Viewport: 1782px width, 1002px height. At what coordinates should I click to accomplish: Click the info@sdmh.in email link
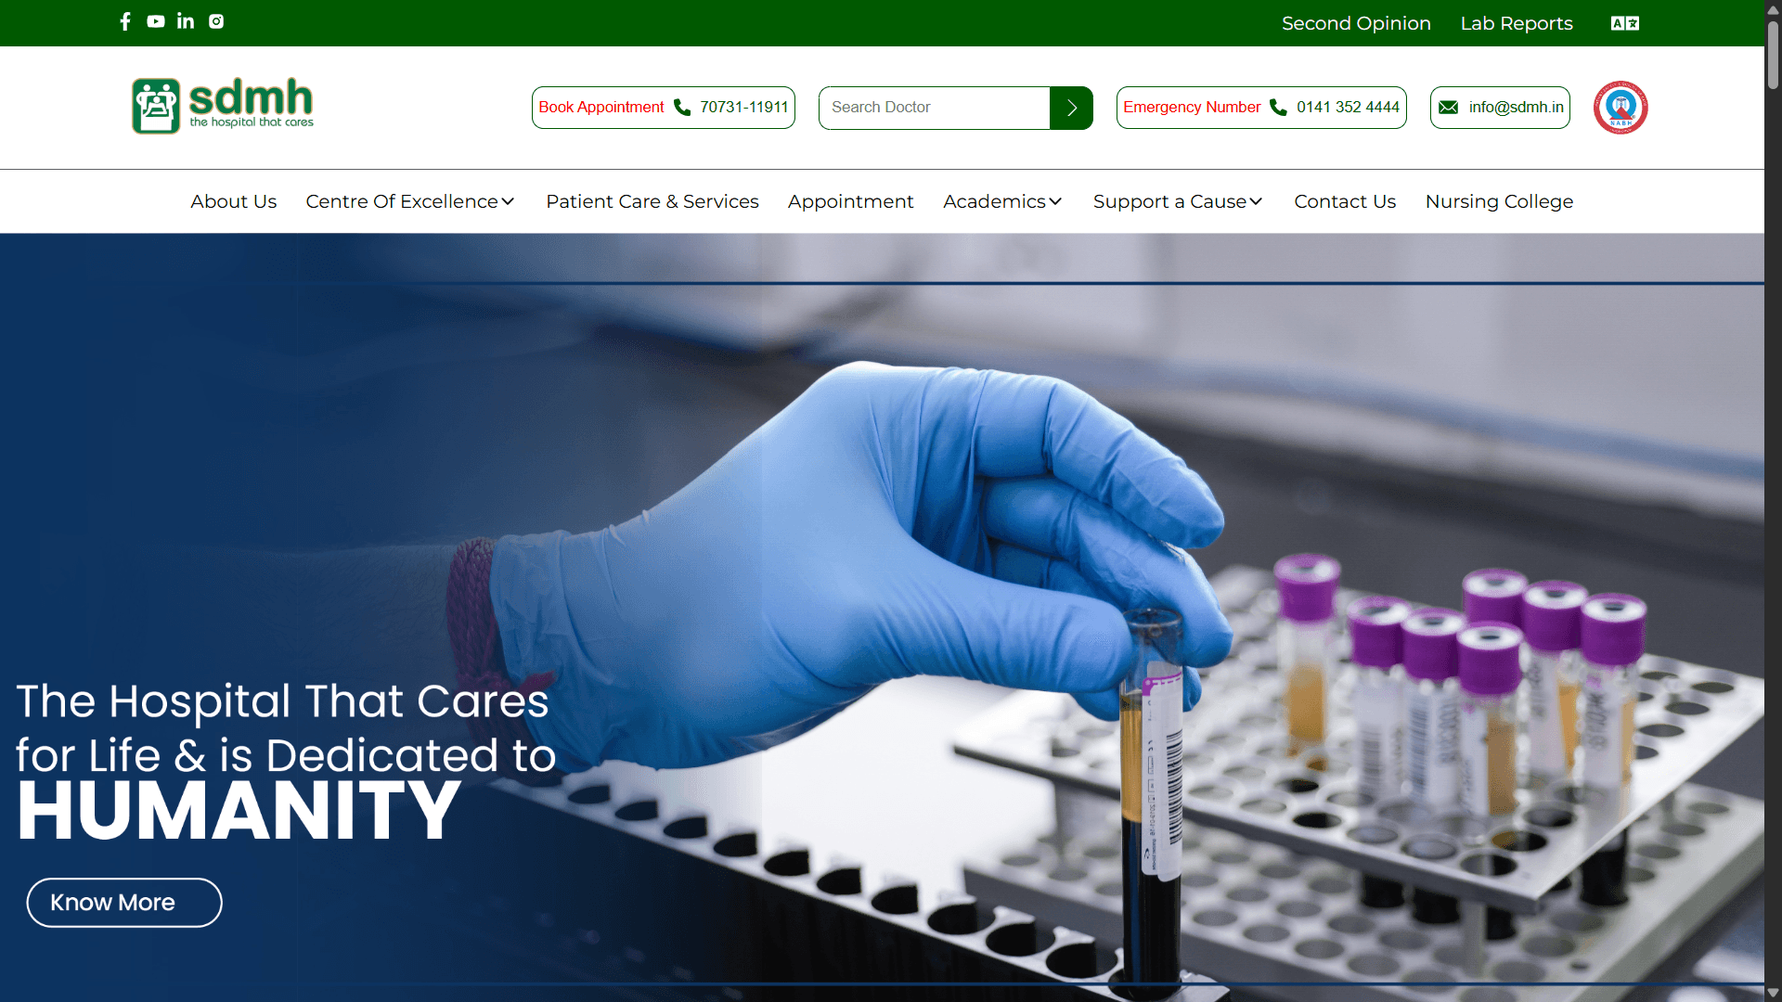(x=1500, y=108)
